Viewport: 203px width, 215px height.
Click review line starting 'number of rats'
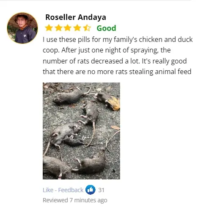(115, 61)
